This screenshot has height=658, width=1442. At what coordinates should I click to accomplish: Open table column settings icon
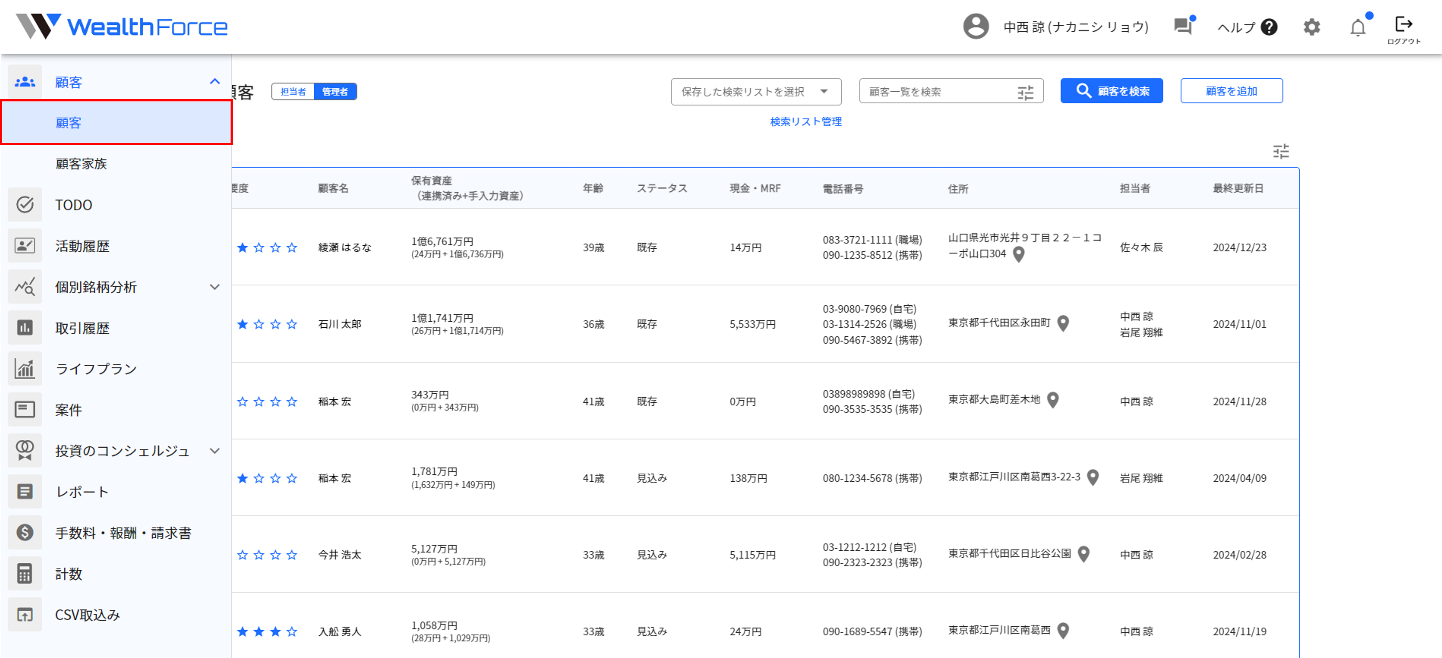(x=1281, y=151)
